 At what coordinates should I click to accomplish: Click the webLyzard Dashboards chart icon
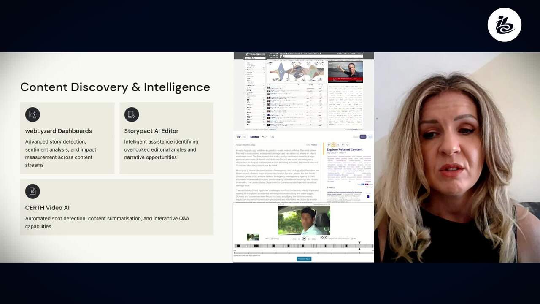point(32,114)
